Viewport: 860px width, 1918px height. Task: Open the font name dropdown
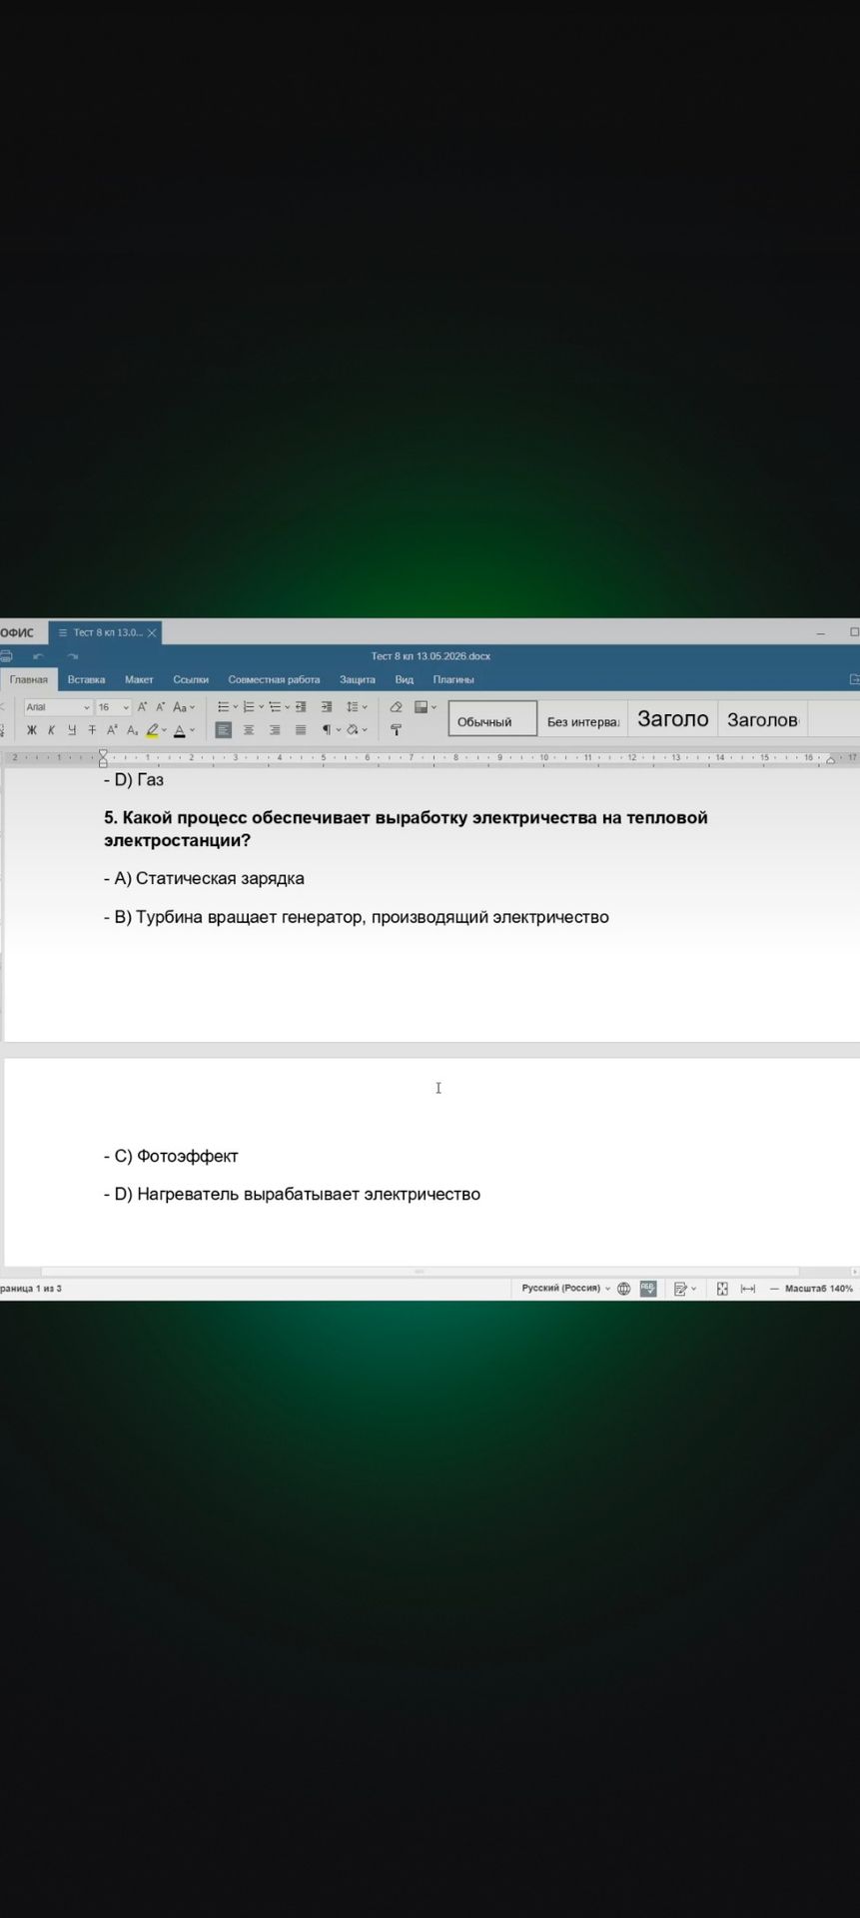tap(86, 707)
